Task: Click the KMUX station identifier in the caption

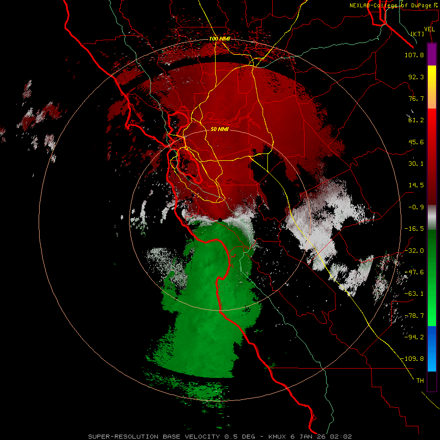Action: (x=277, y=437)
